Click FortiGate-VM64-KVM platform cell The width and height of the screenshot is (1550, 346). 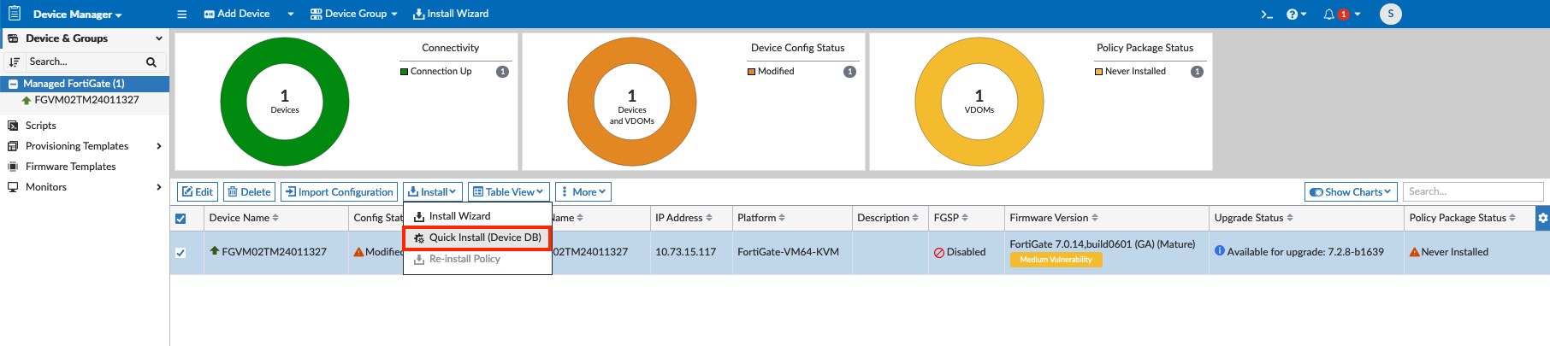click(788, 252)
